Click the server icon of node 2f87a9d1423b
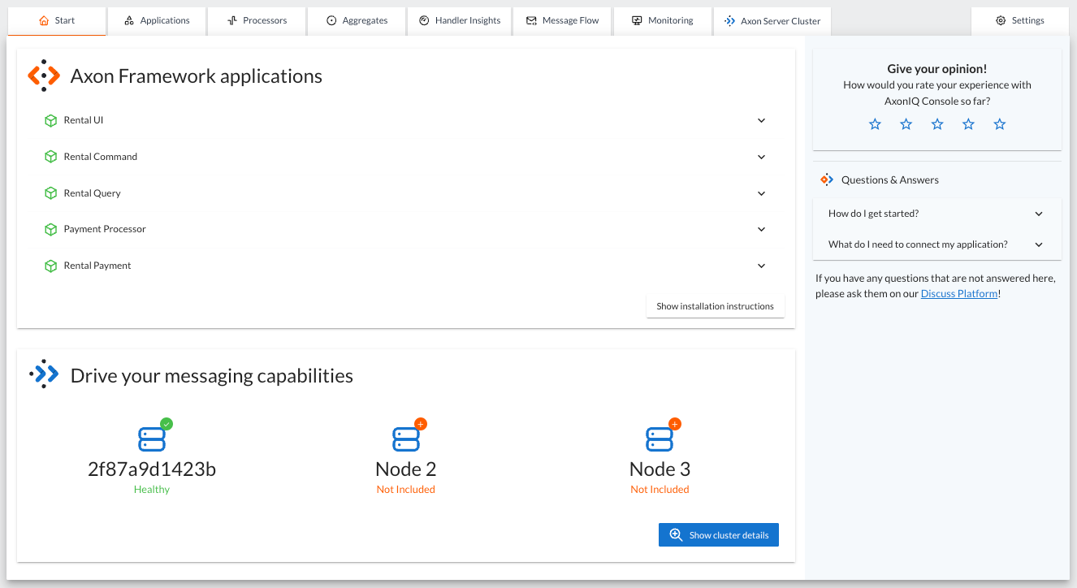1077x588 pixels. (152, 439)
